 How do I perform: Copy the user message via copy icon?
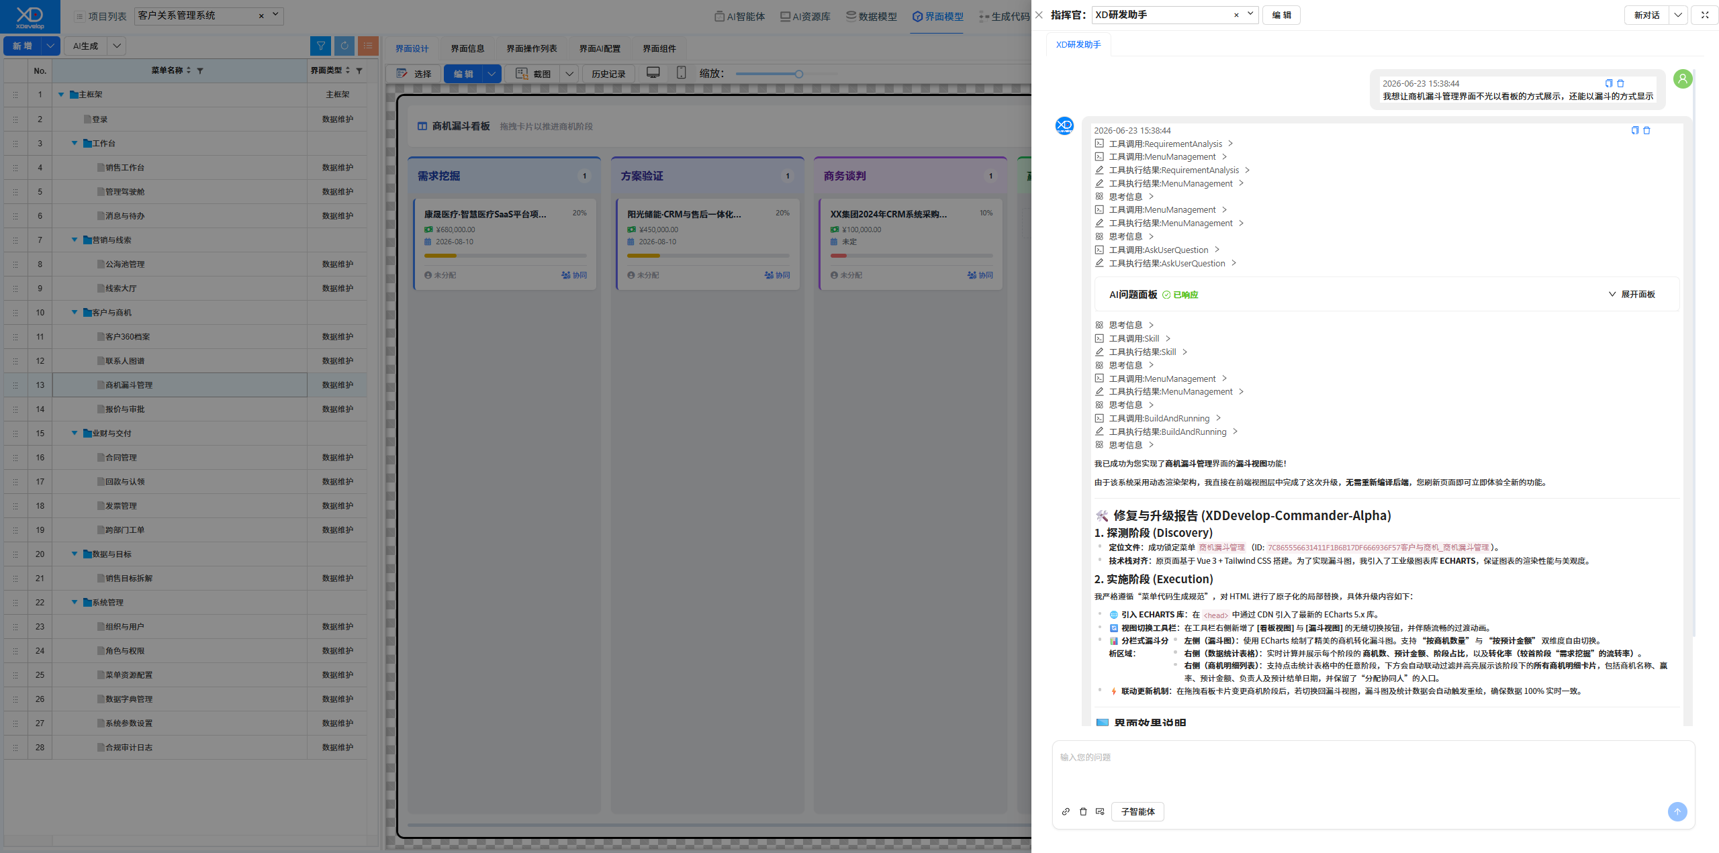1609,83
